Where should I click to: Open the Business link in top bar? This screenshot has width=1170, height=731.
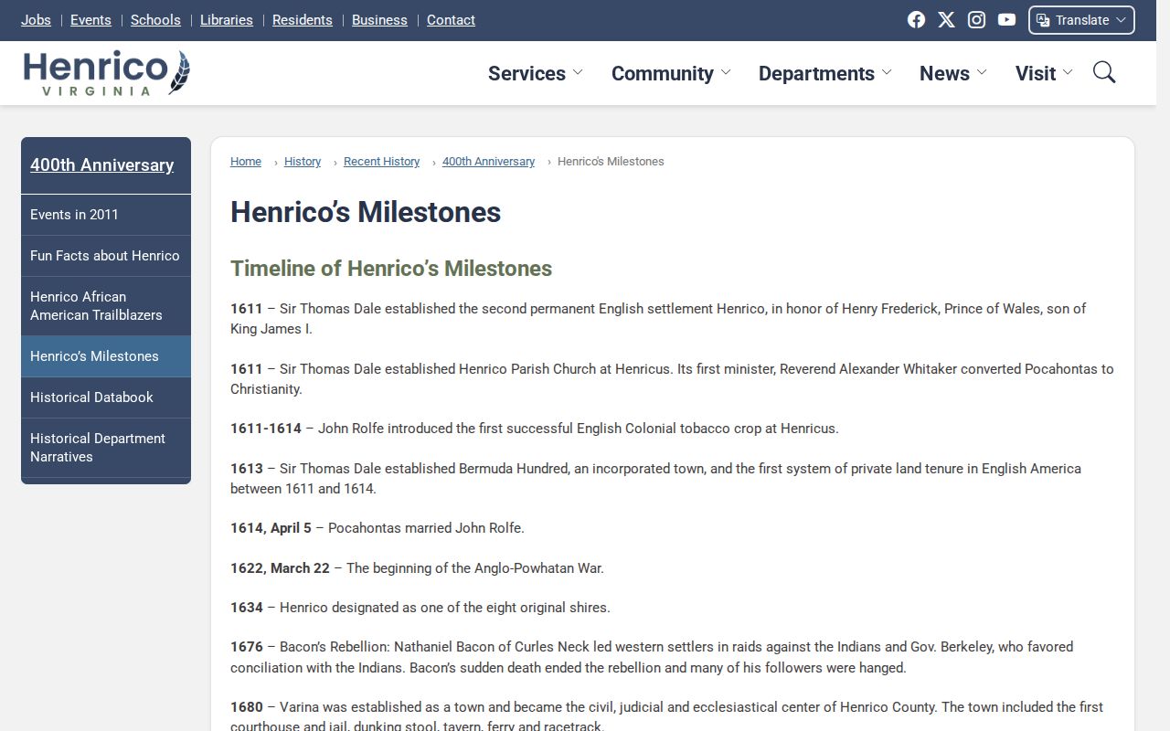379,20
